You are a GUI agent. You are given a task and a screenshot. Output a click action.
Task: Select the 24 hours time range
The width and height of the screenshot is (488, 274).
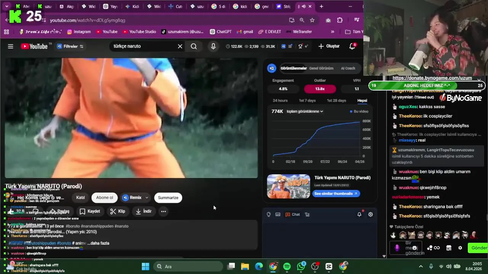[x=280, y=100]
